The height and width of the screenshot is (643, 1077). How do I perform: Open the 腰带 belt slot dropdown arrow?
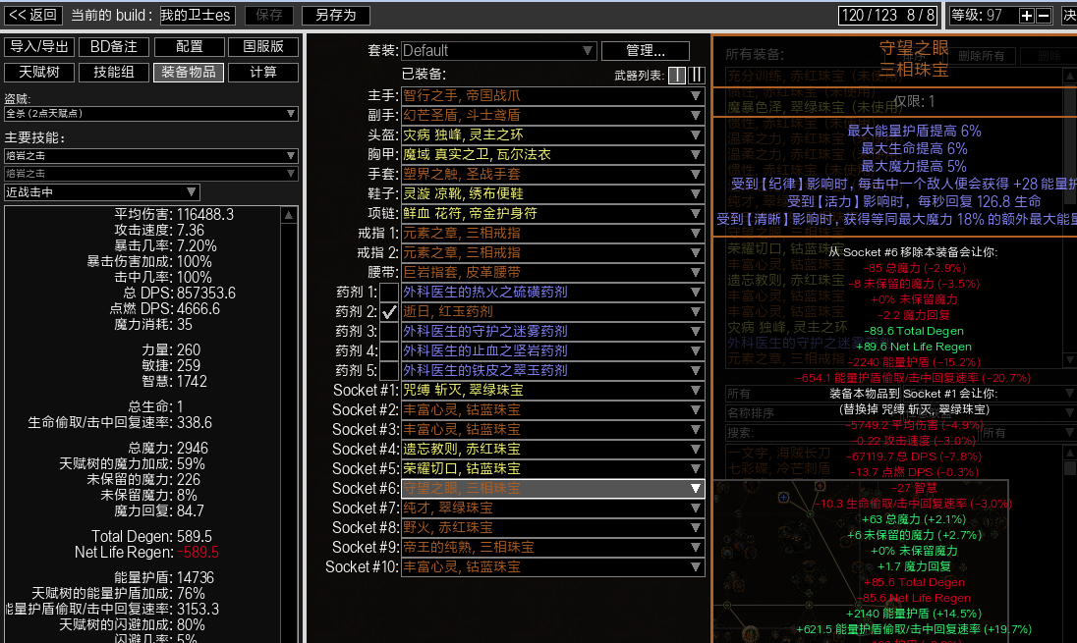pos(696,272)
